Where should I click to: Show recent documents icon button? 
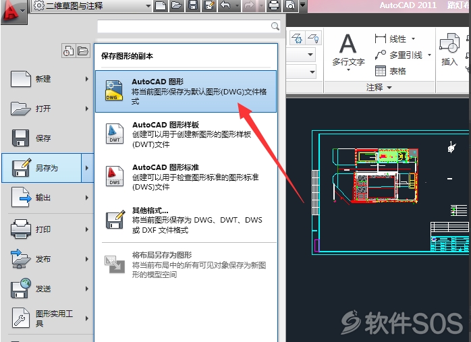[x=68, y=51]
